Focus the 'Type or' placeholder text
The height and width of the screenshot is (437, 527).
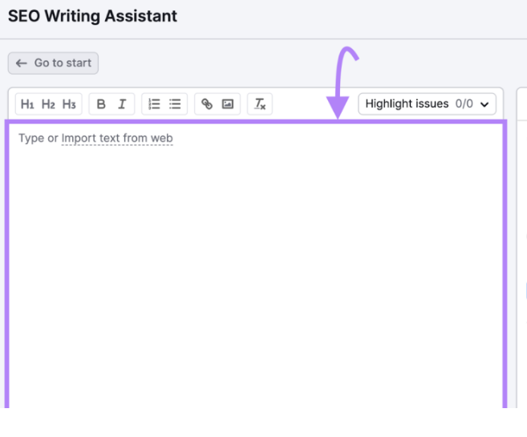click(x=38, y=139)
